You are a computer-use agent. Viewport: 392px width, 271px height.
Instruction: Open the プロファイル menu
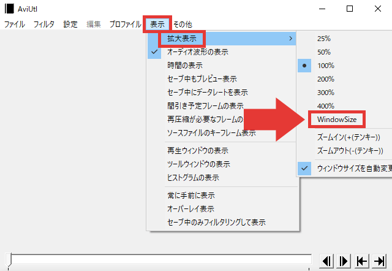coord(125,25)
